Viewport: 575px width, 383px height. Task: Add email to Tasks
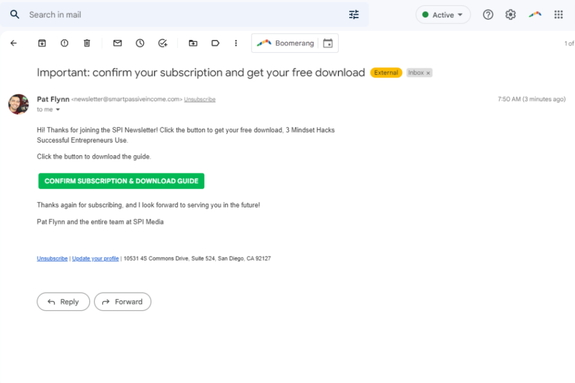coord(163,43)
